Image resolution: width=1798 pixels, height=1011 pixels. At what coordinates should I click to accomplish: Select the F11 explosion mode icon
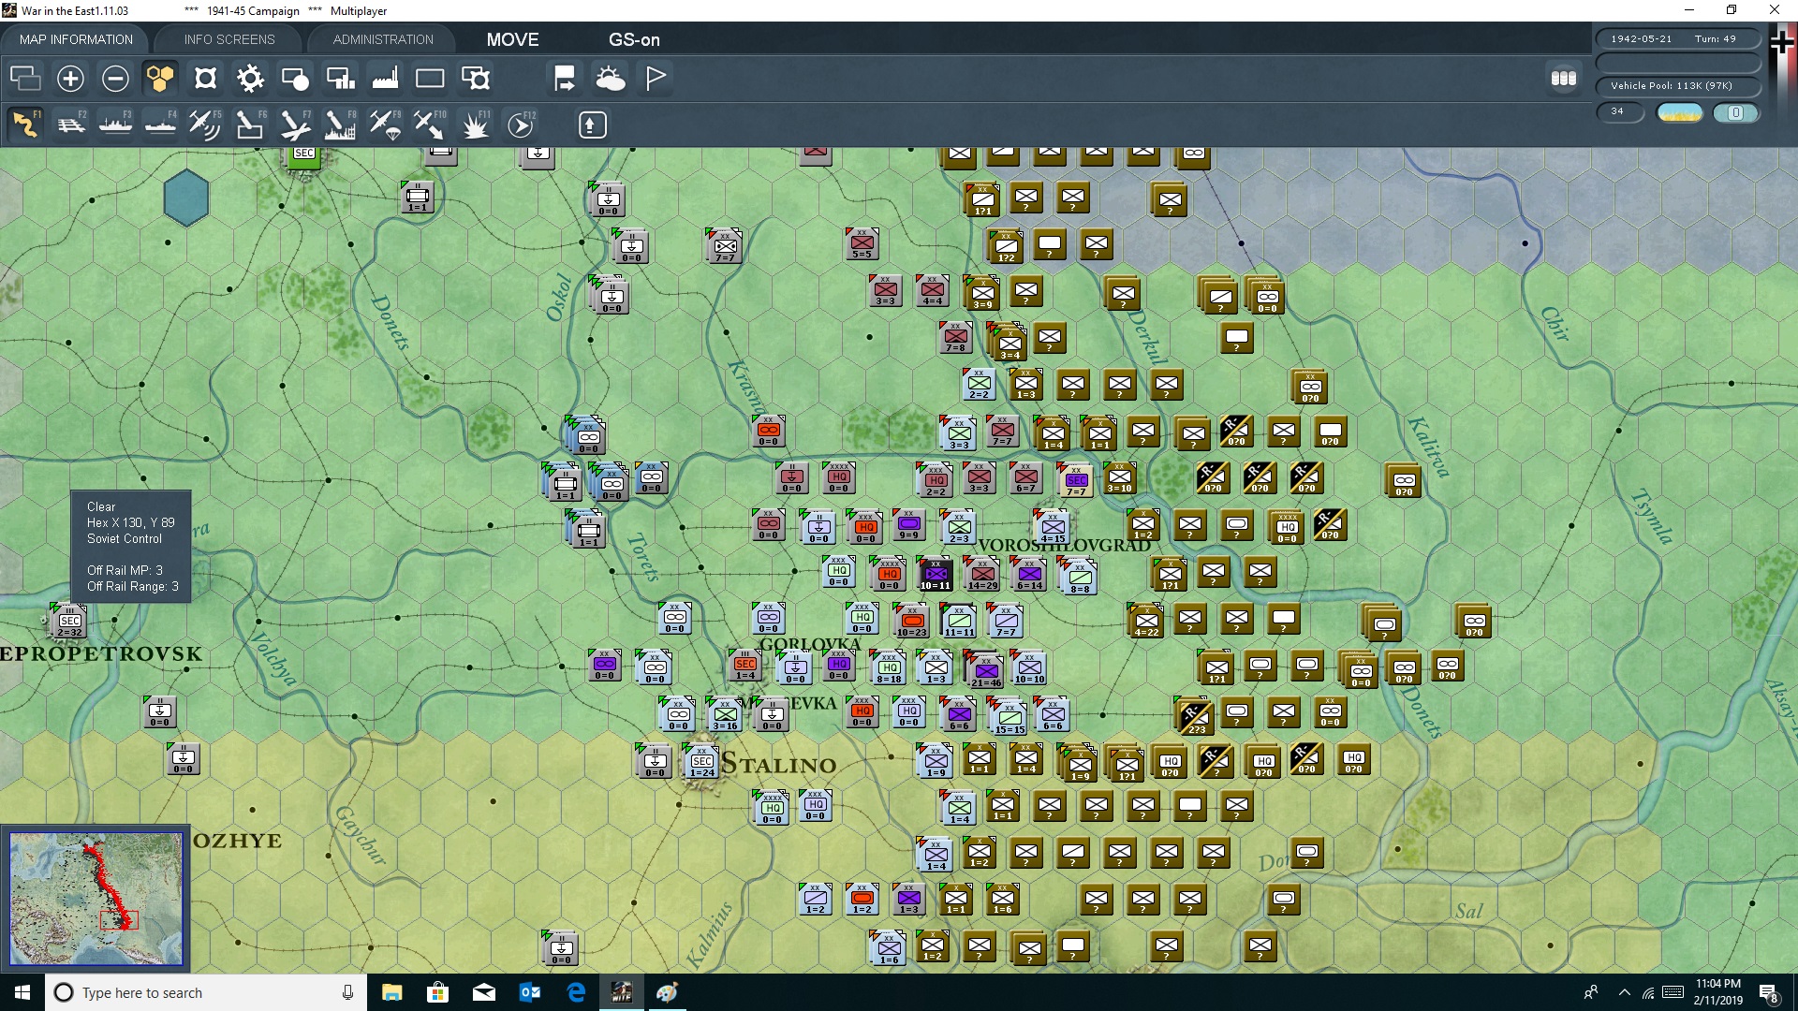click(475, 125)
